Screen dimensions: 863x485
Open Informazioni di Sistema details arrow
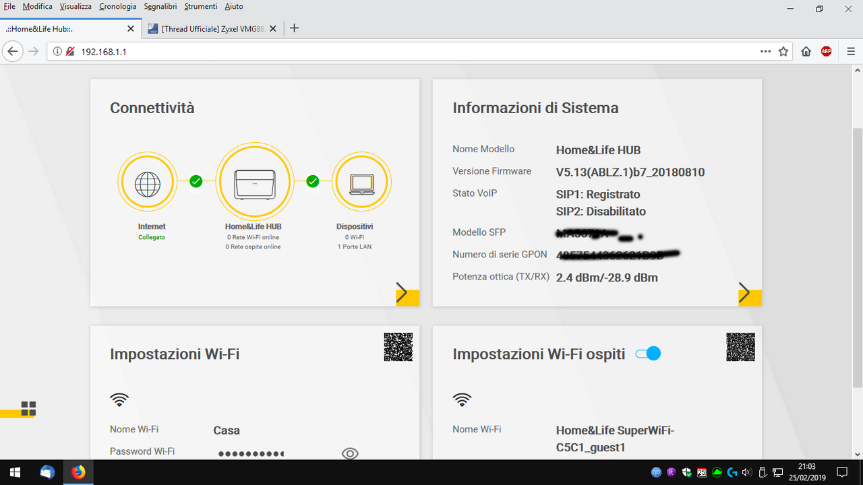tap(750, 294)
